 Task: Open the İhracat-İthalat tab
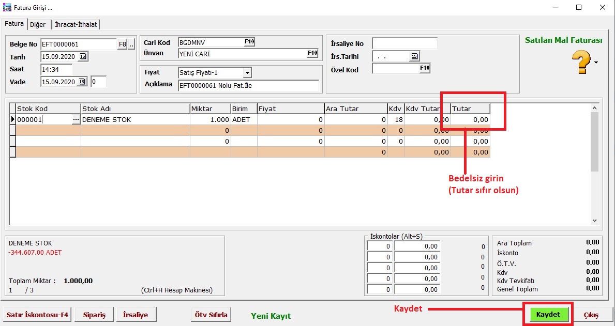(x=76, y=24)
